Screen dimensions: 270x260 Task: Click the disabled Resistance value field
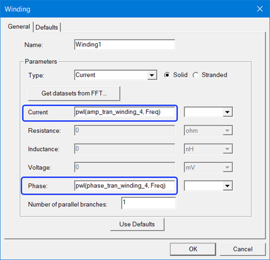(x=124, y=130)
